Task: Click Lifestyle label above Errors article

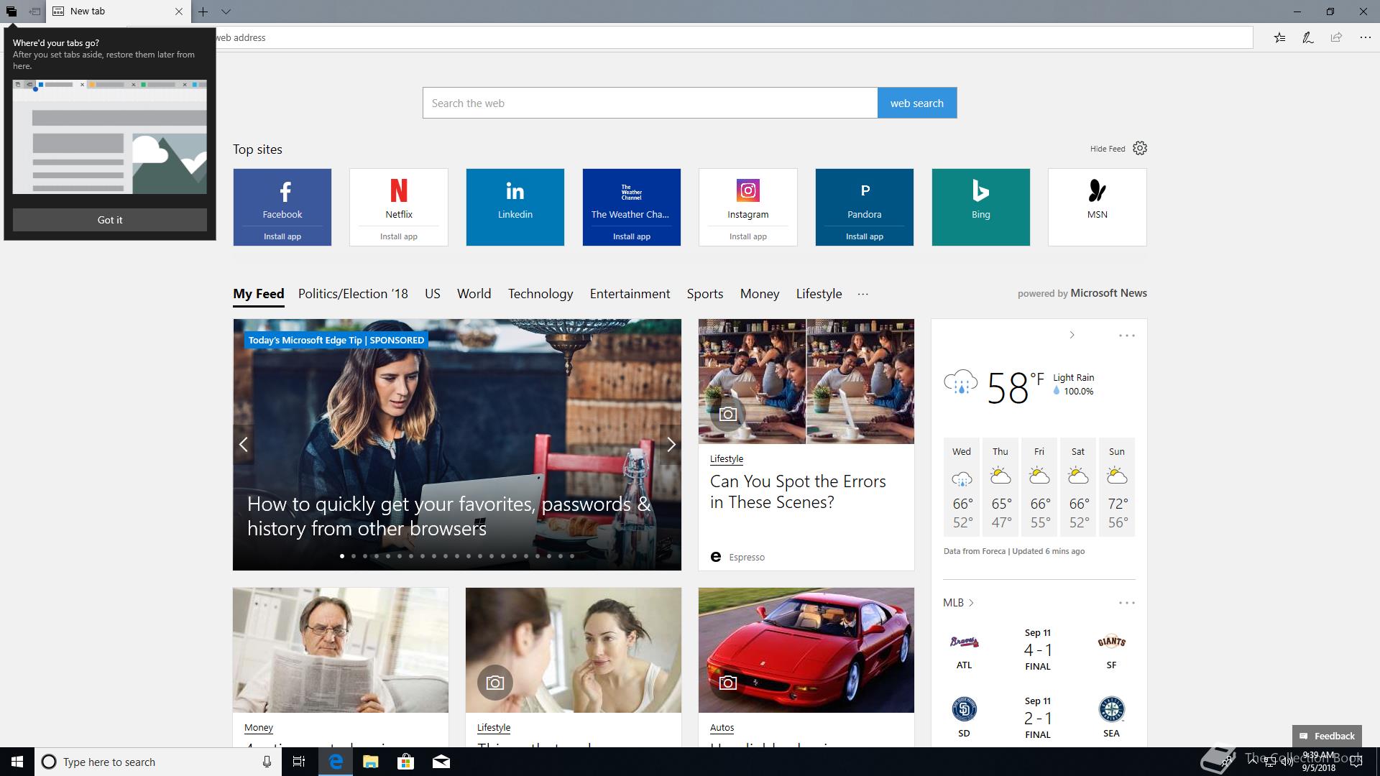Action: [727, 458]
